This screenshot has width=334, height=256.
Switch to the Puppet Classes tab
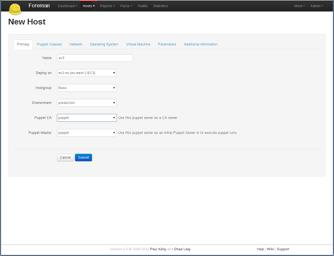pyautogui.click(x=49, y=44)
